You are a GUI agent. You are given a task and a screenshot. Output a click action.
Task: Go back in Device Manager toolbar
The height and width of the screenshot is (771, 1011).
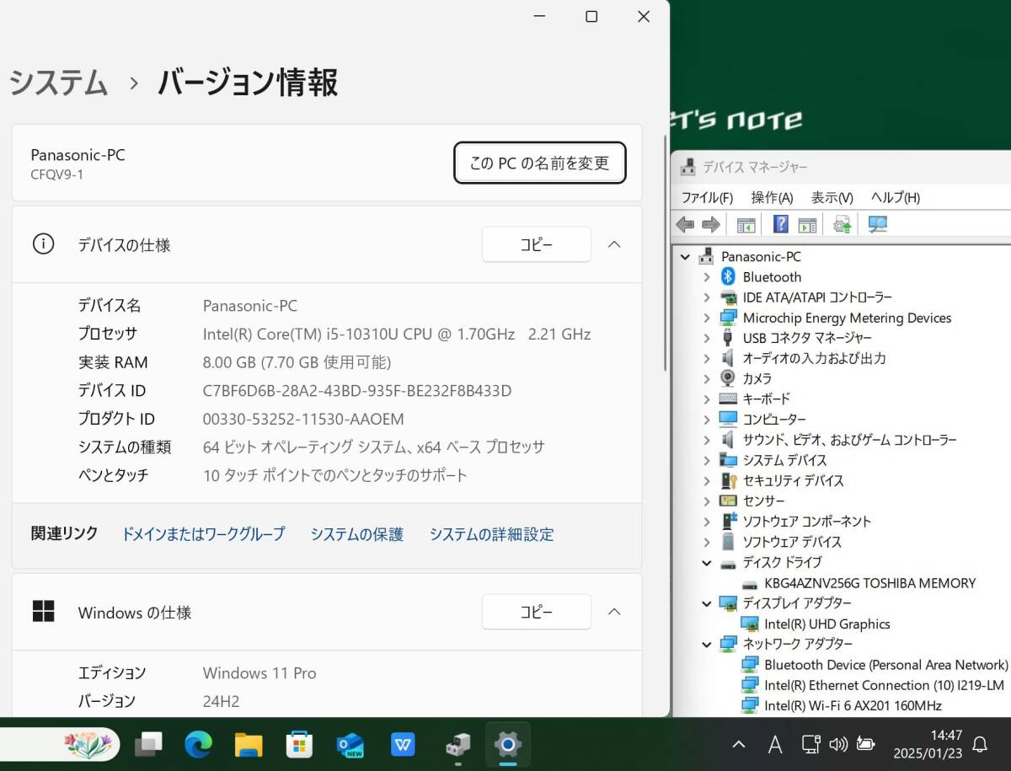pyautogui.click(x=685, y=225)
